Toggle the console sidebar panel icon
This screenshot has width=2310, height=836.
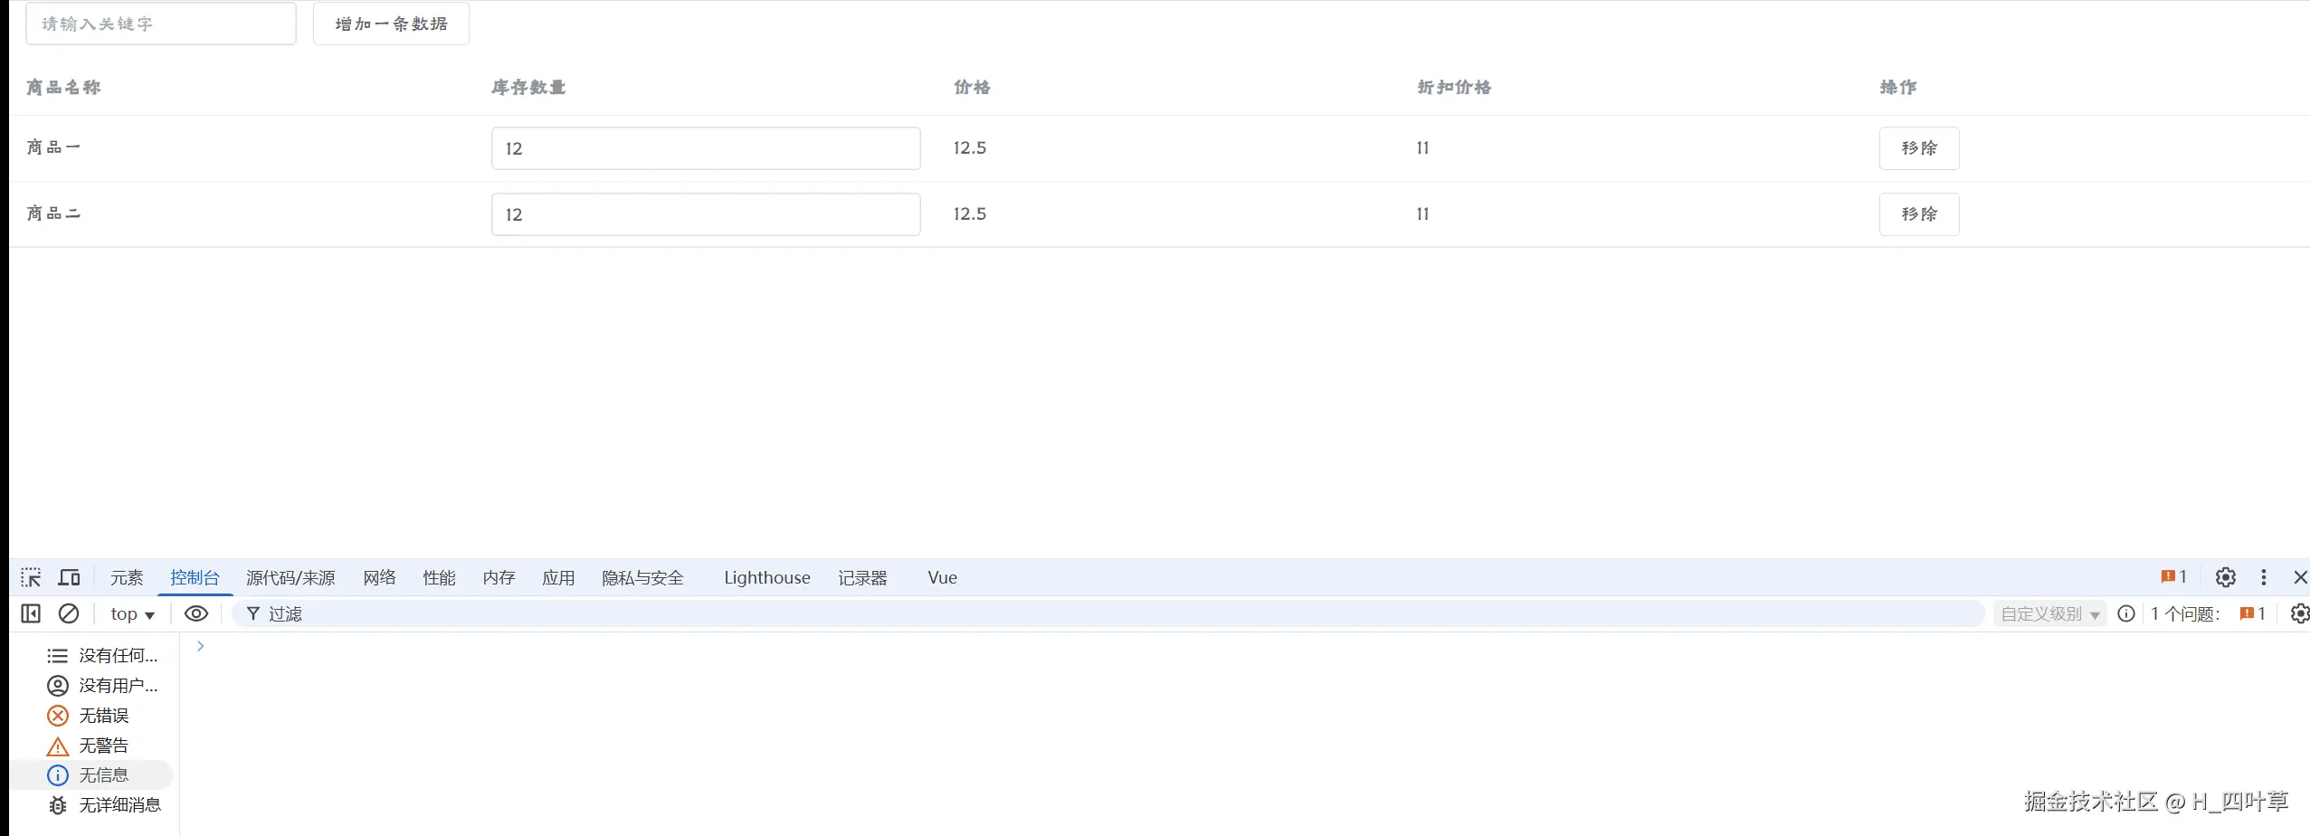[x=31, y=613]
